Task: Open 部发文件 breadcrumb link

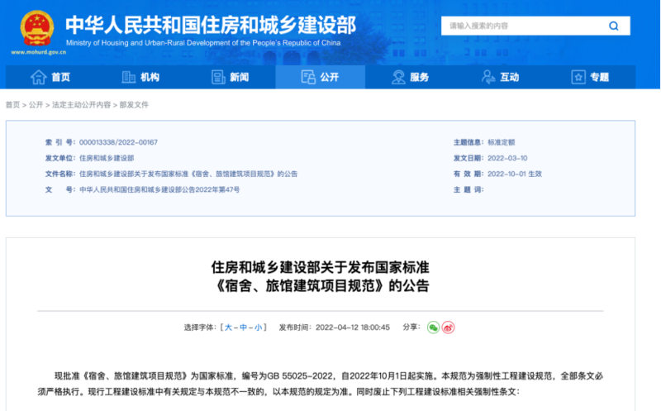Action: click(x=134, y=105)
